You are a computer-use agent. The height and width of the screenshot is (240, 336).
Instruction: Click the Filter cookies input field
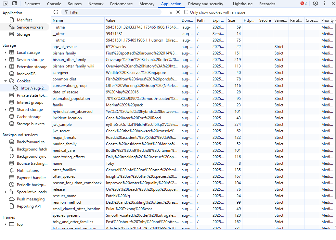[x=114, y=12]
